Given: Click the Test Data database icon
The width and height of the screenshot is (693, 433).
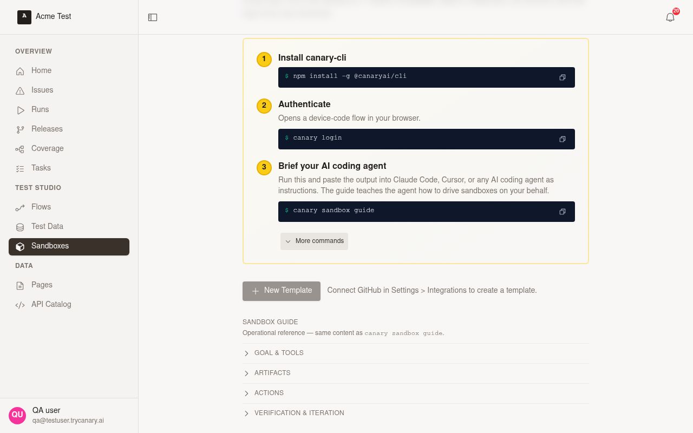Looking at the screenshot, I should point(20,227).
